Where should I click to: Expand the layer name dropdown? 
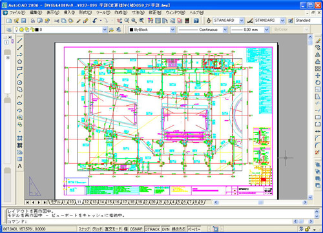(x=105, y=30)
